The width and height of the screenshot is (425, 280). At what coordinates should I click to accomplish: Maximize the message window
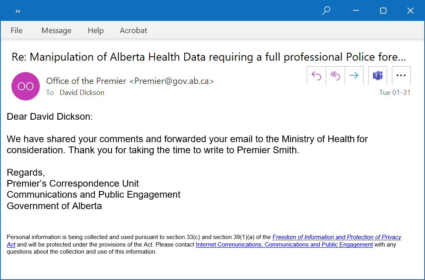point(383,11)
